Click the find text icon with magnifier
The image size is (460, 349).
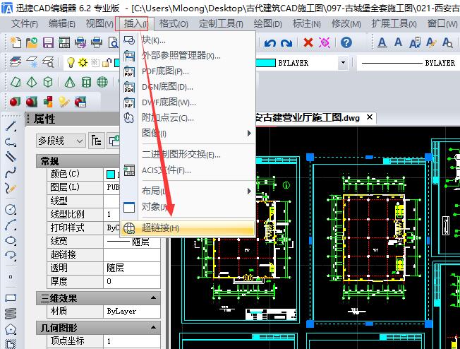tap(447, 42)
